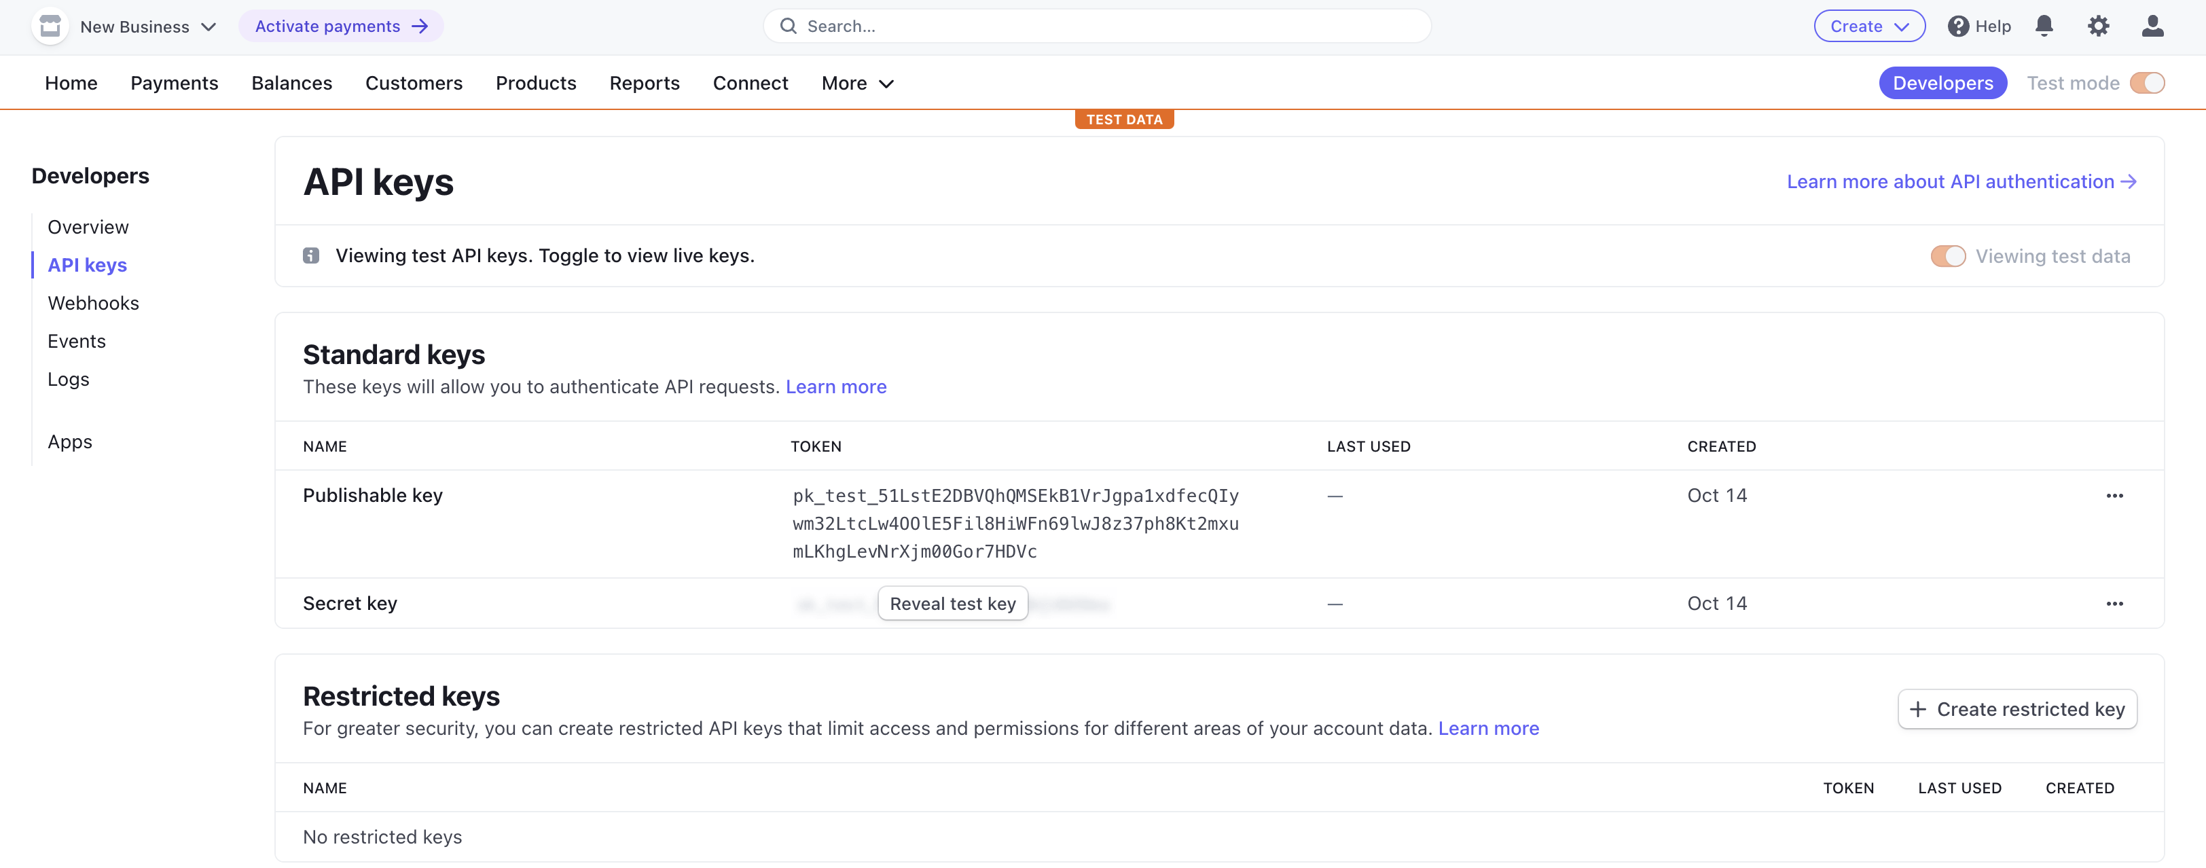Click the Reveal test key button

click(952, 604)
